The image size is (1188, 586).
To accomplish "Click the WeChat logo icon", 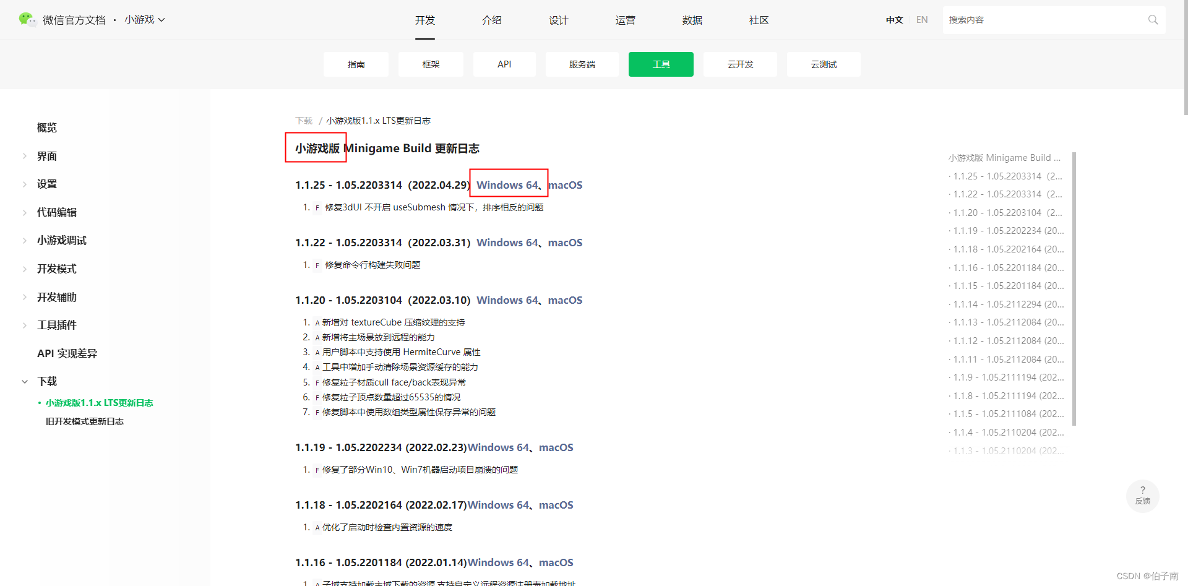I will (x=27, y=20).
